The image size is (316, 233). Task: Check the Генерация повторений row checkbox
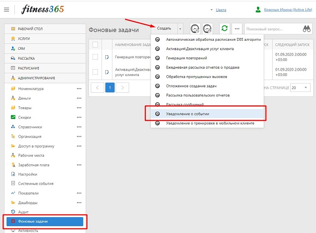95,57
